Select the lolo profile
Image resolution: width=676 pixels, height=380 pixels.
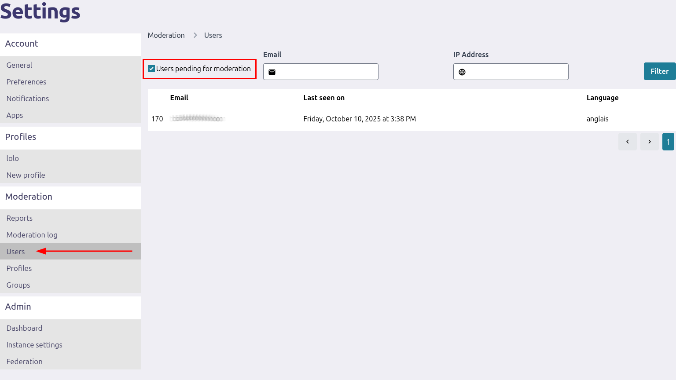(13, 158)
